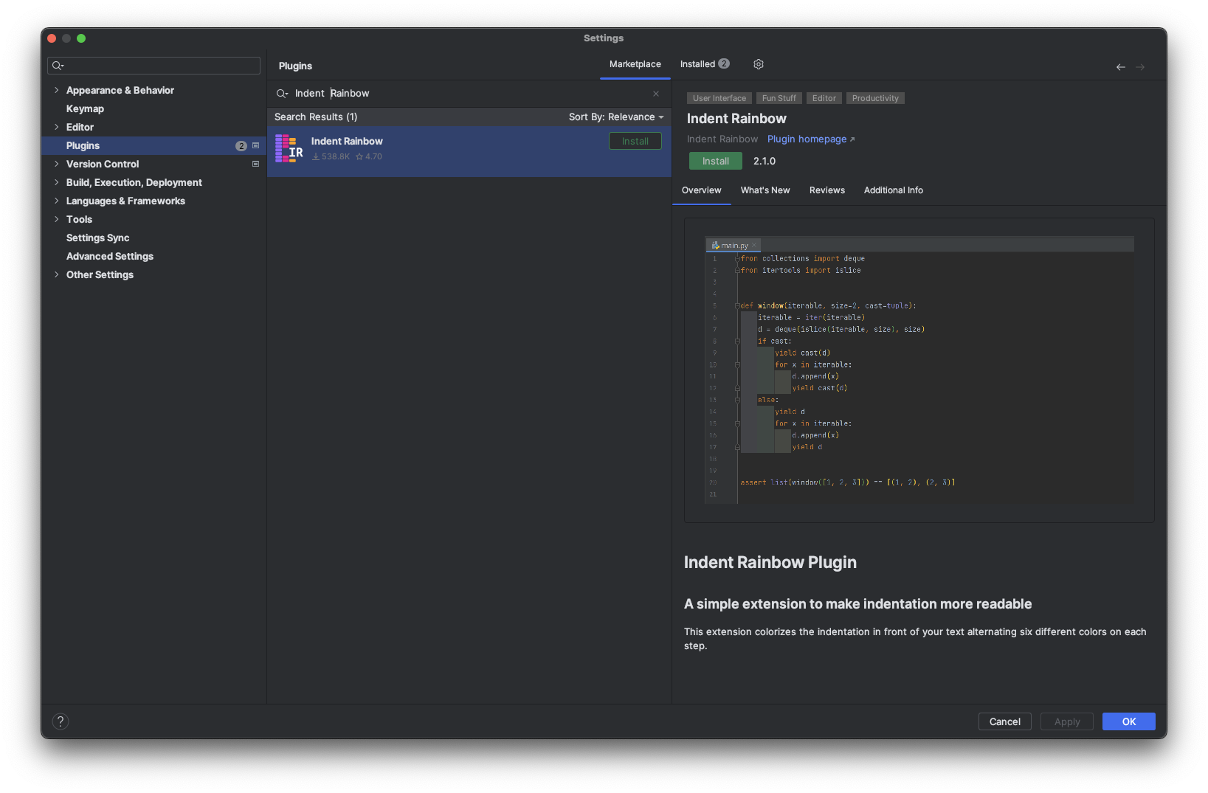
Task: Click the version number 2.1.0
Action: click(x=765, y=161)
